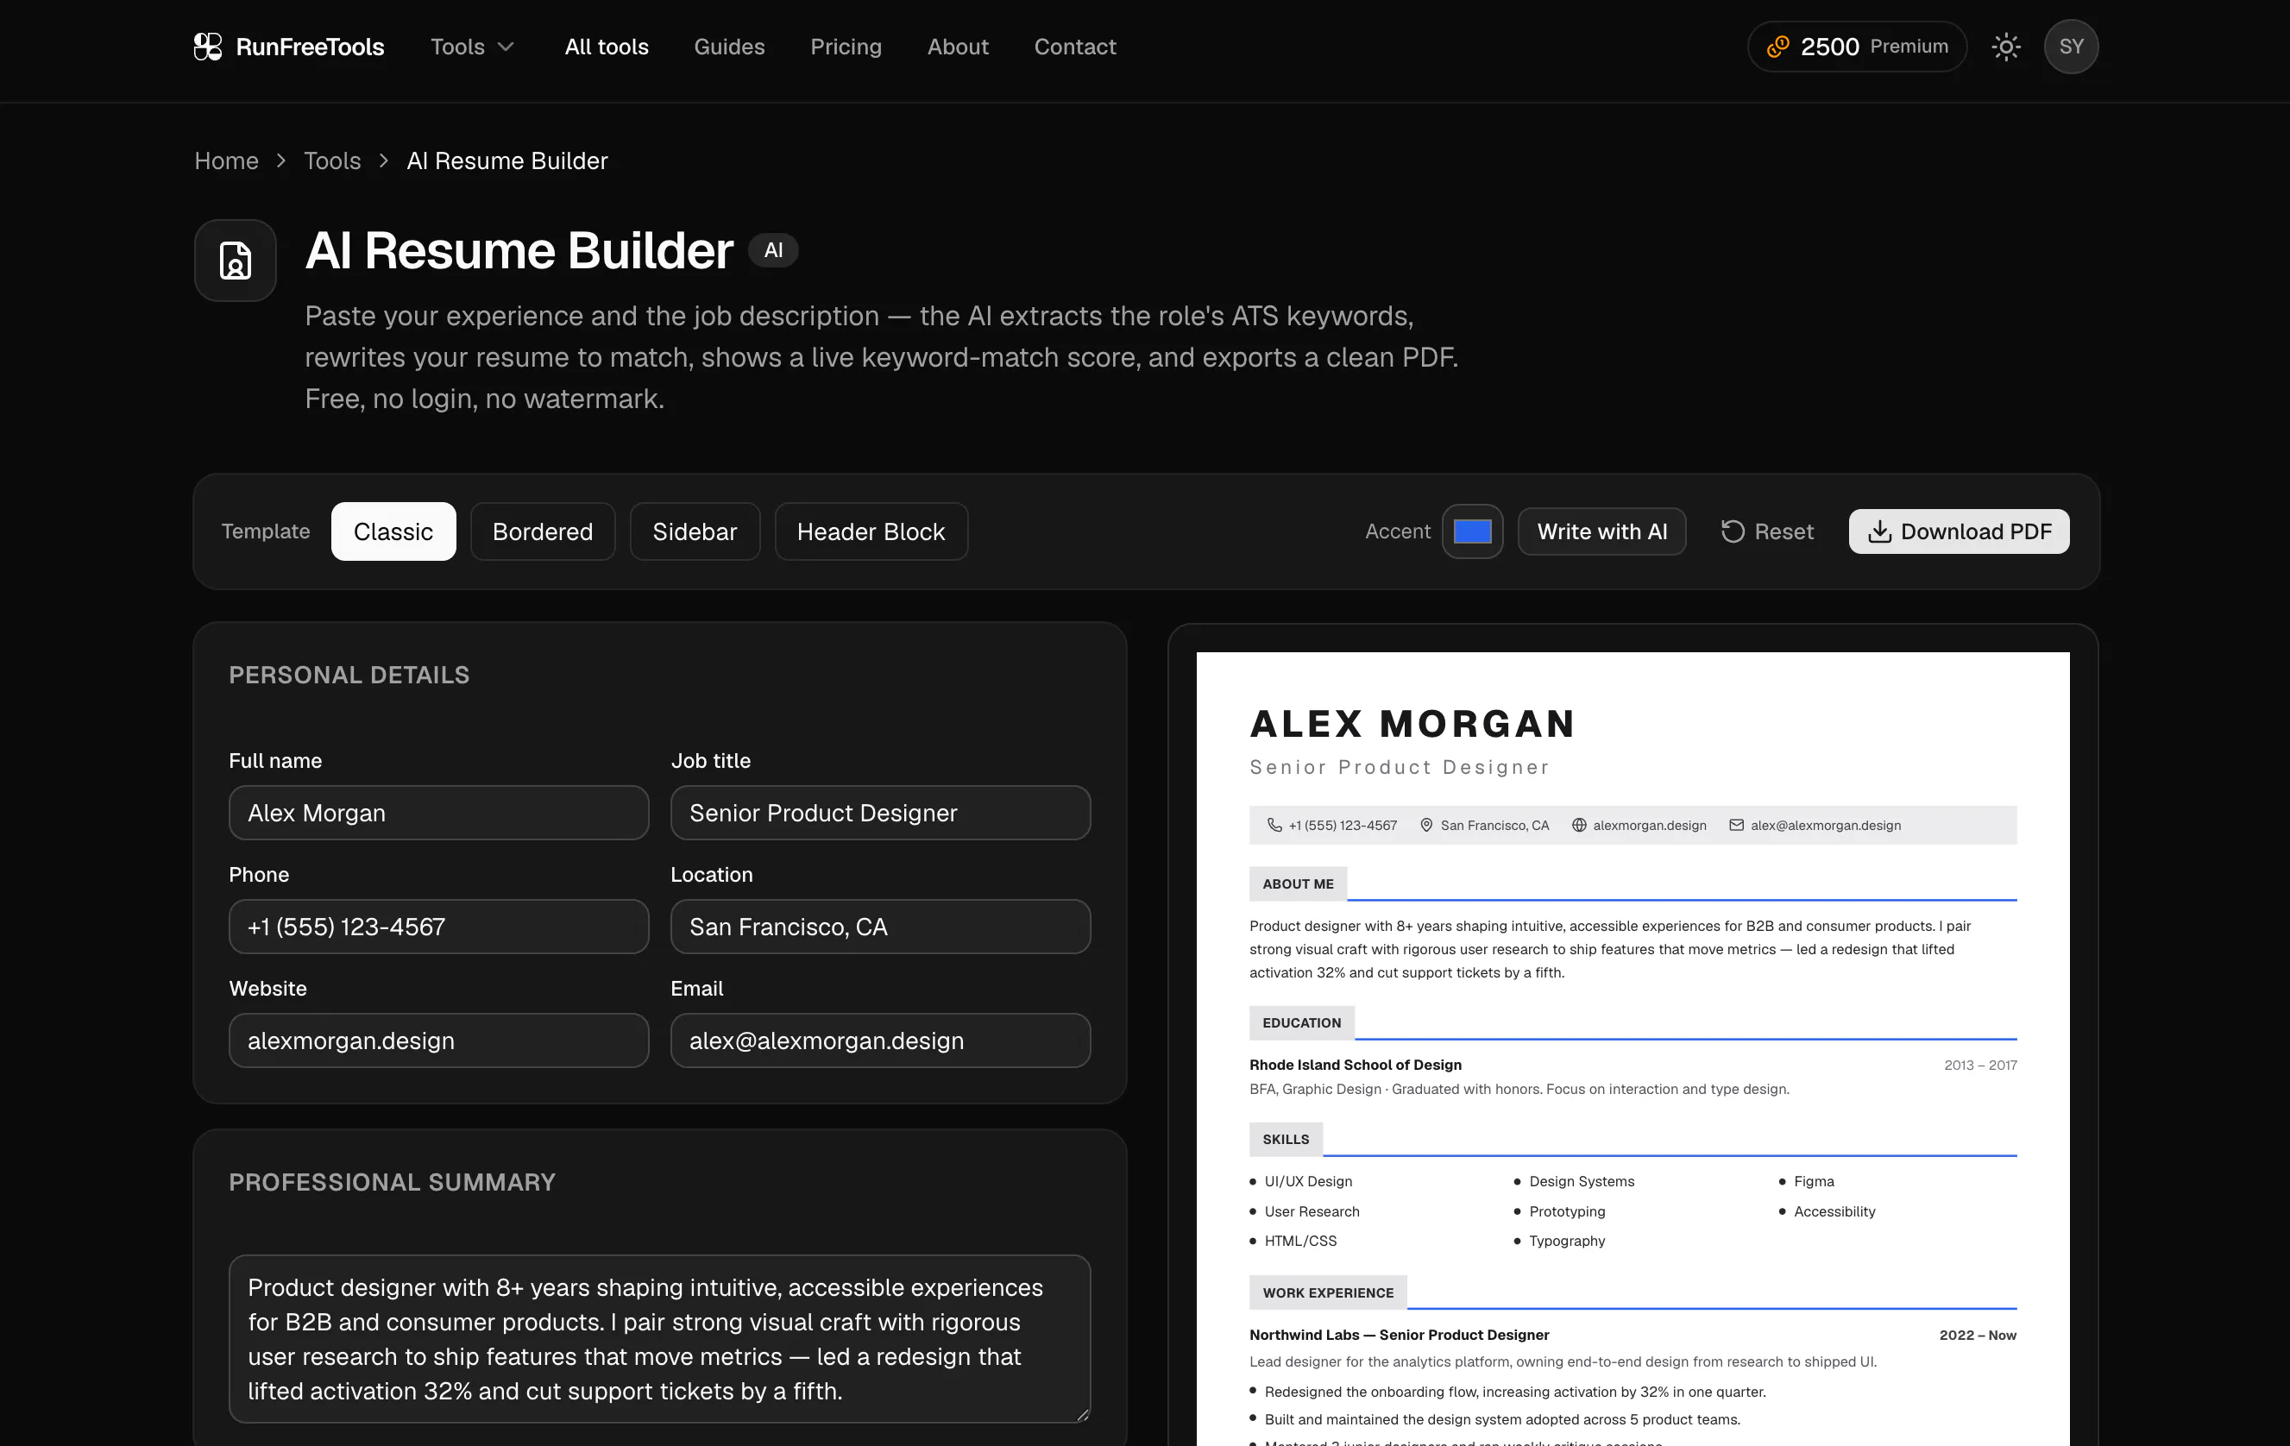Viewport: 2290px width, 1446px height.
Task: Click the Email input field
Action: point(881,1041)
